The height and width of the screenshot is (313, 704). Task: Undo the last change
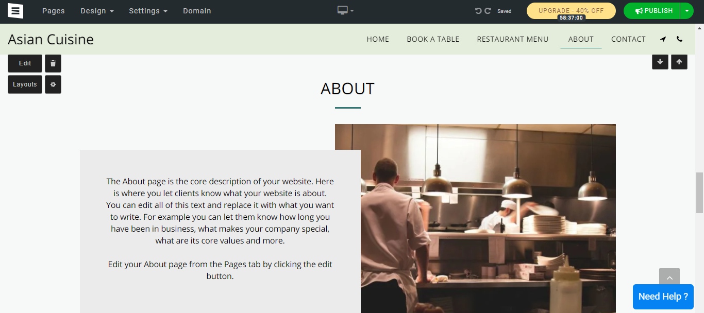(478, 11)
